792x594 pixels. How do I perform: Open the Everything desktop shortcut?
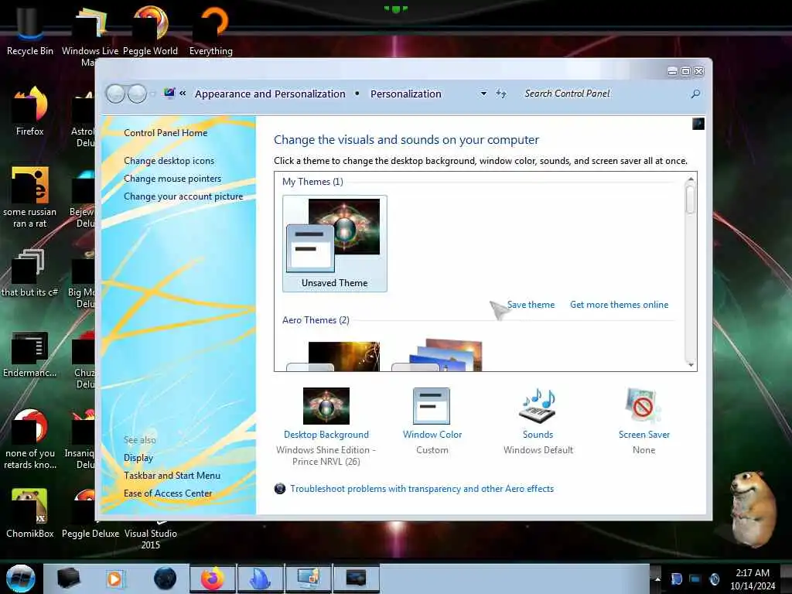tap(210, 30)
